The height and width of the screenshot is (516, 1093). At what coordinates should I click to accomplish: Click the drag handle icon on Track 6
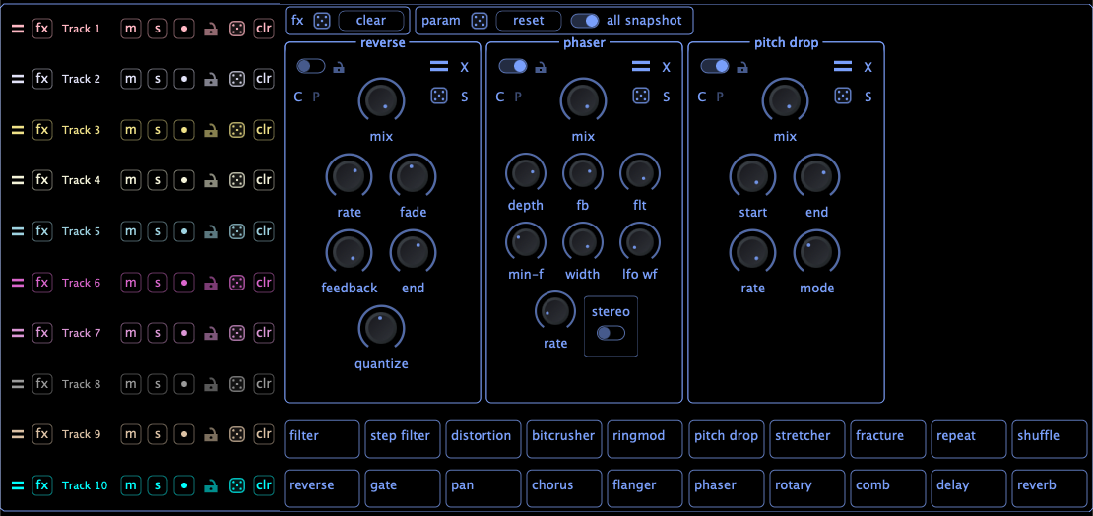click(x=18, y=283)
